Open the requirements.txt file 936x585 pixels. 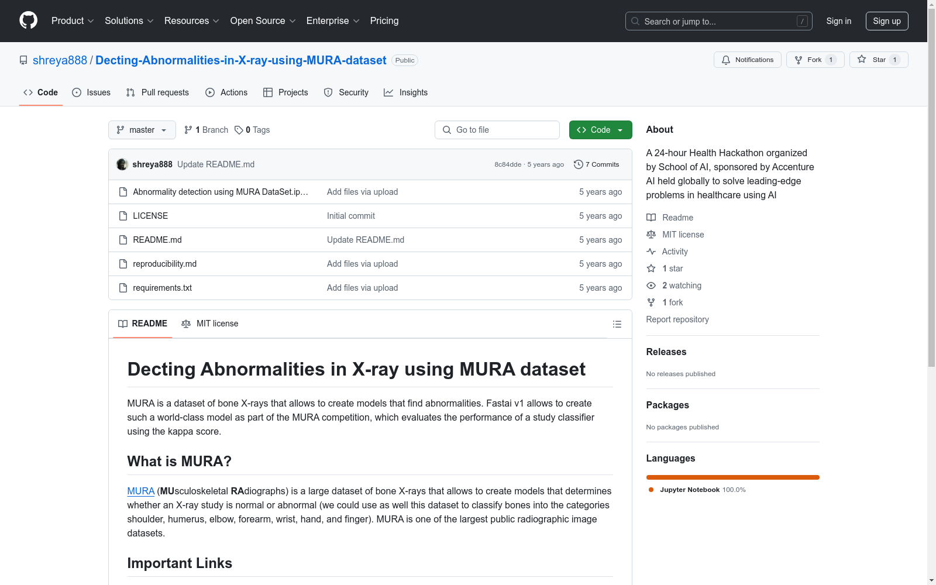point(162,288)
